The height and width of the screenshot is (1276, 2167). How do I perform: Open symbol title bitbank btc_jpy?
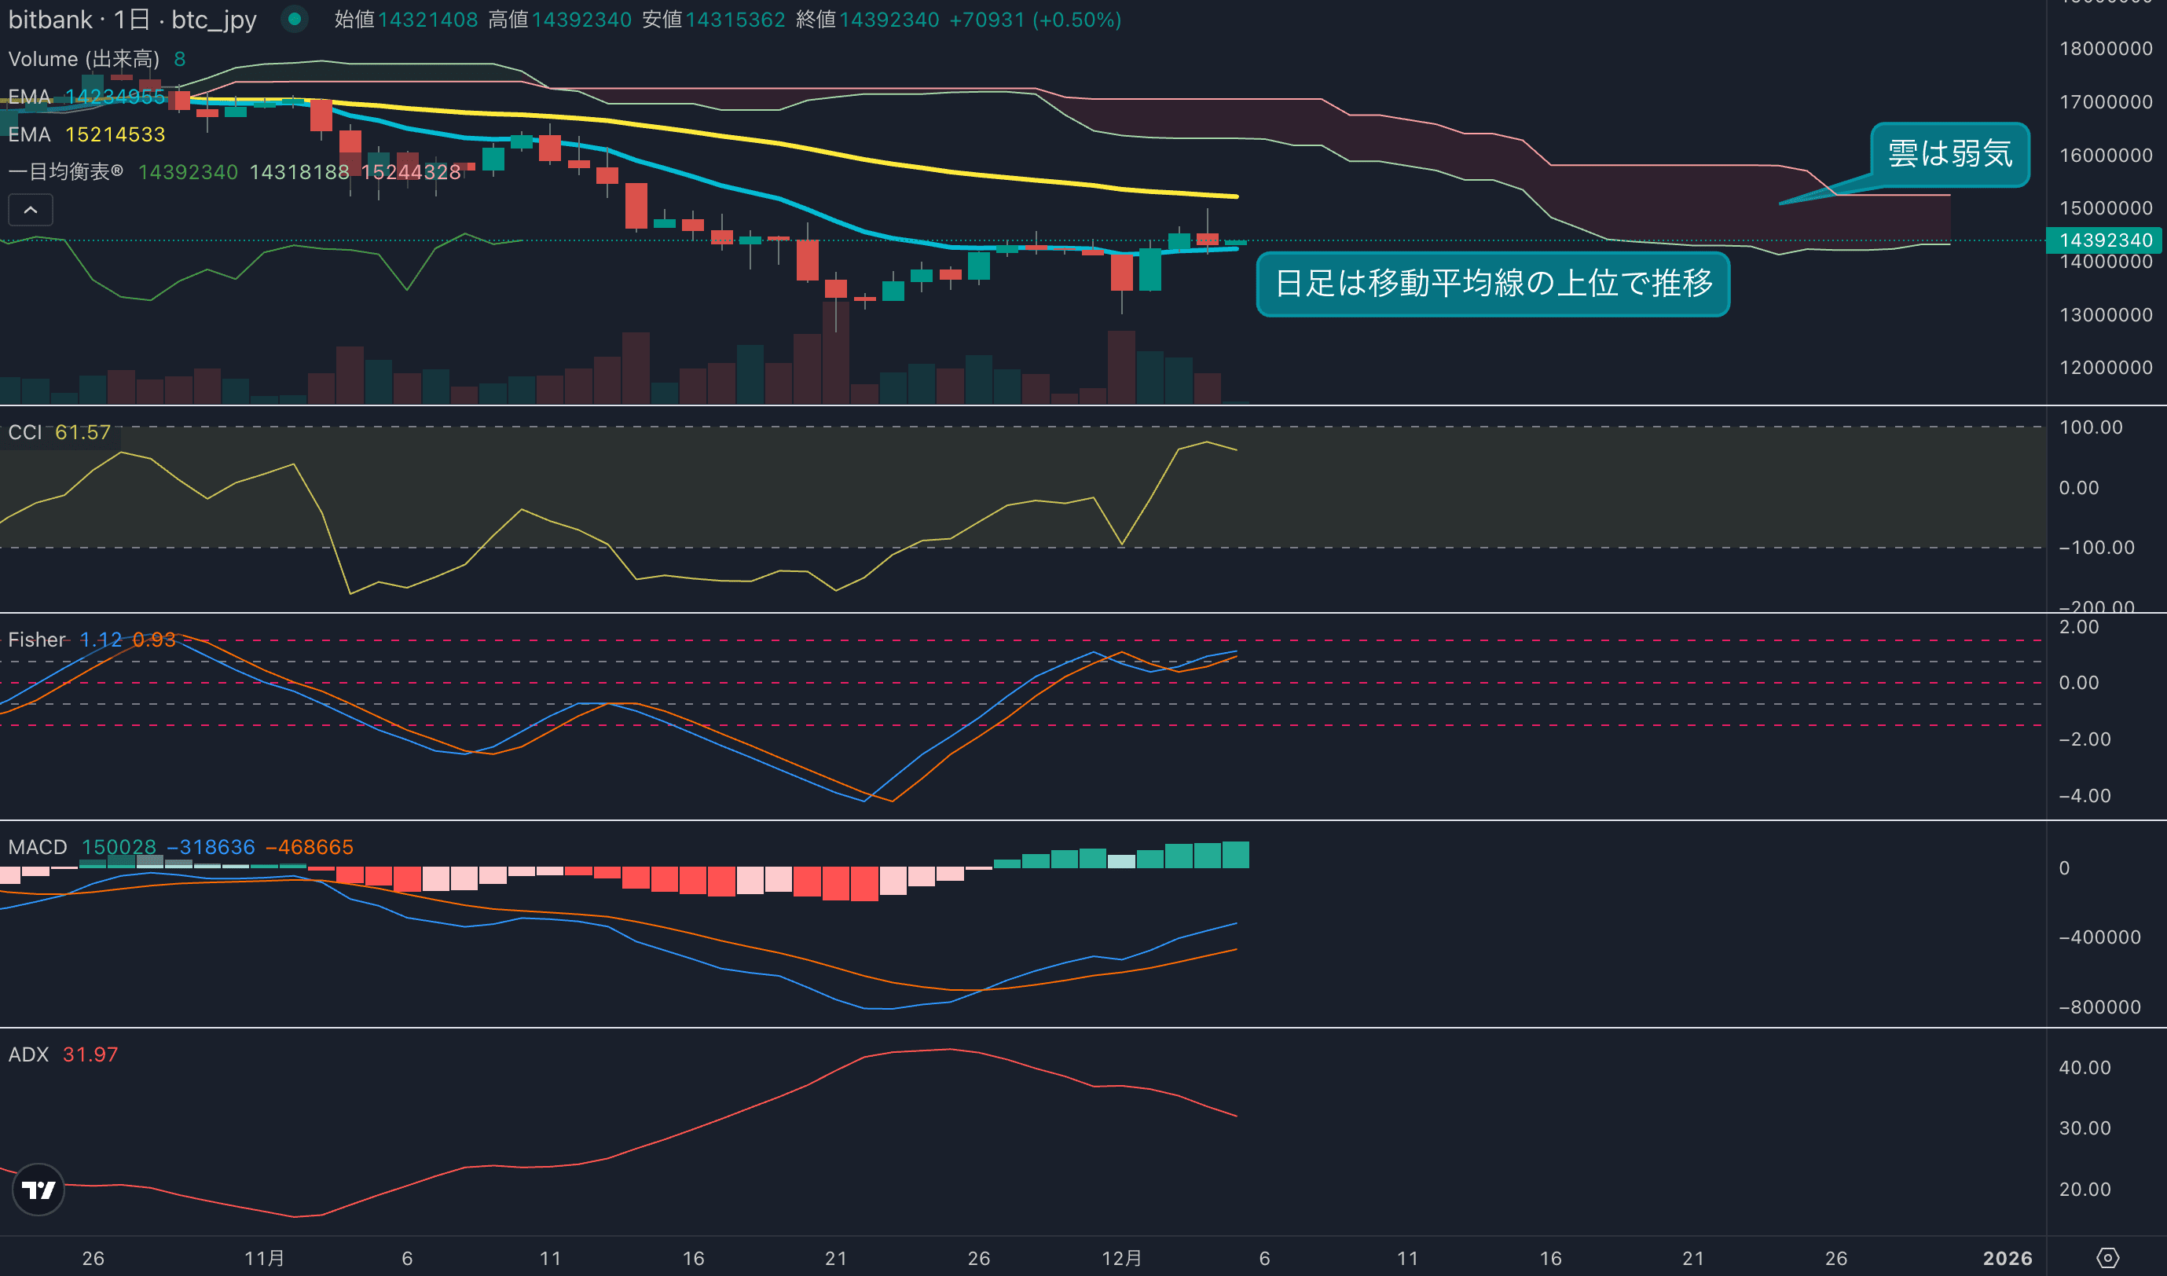(131, 19)
